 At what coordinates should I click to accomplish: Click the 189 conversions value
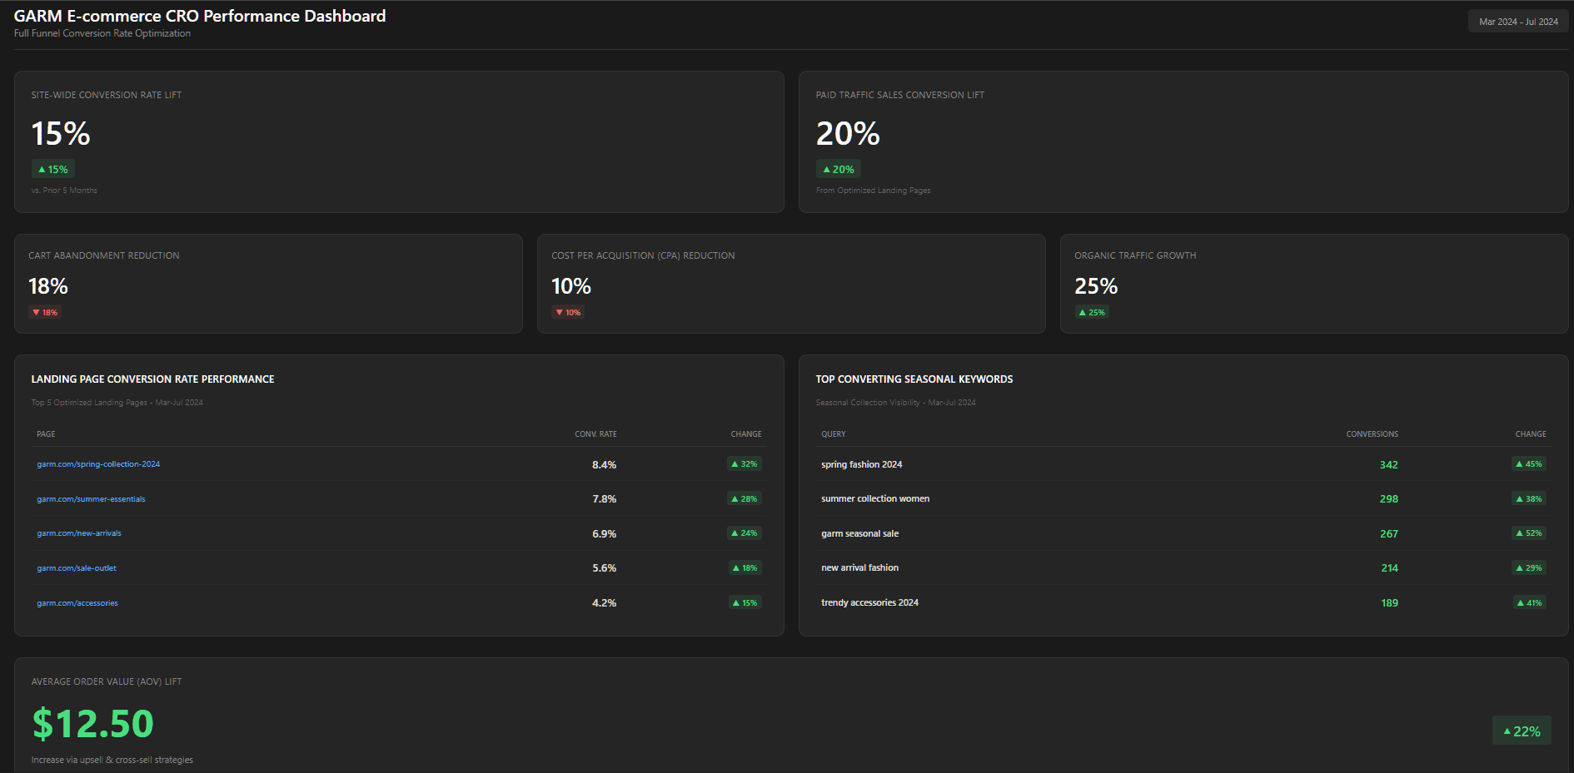click(x=1390, y=603)
